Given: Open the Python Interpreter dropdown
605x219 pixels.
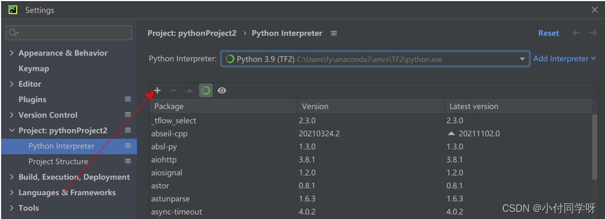Looking at the screenshot, I should pos(523,59).
